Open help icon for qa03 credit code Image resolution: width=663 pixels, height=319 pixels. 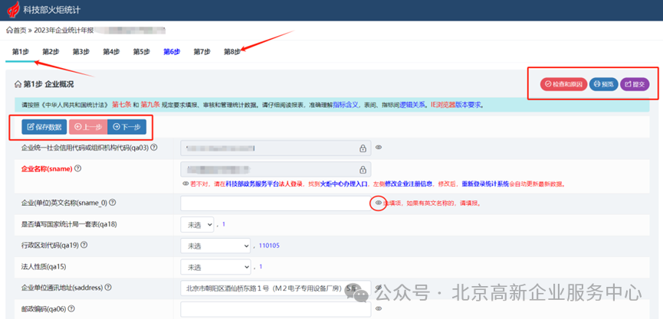(x=154, y=148)
